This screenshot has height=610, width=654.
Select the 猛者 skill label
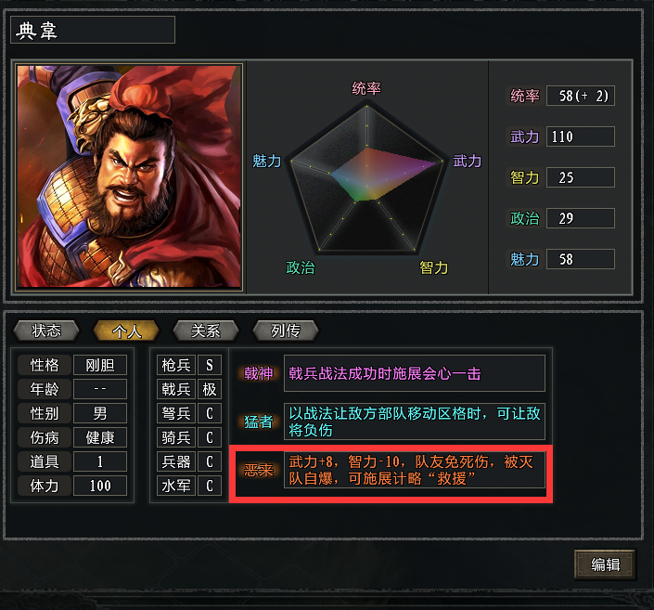click(x=258, y=422)
